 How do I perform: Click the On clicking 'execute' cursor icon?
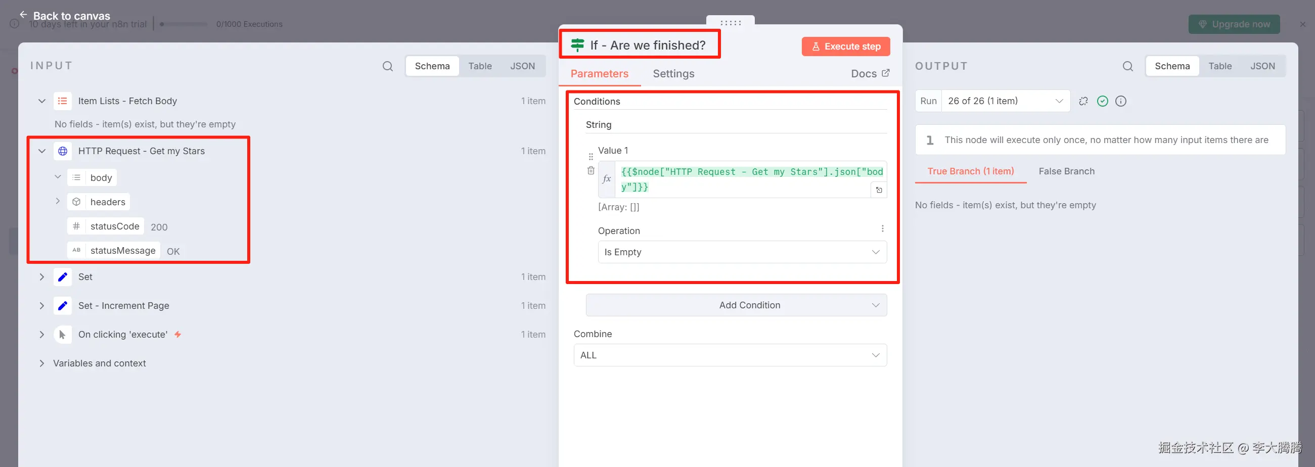point(62,334)
